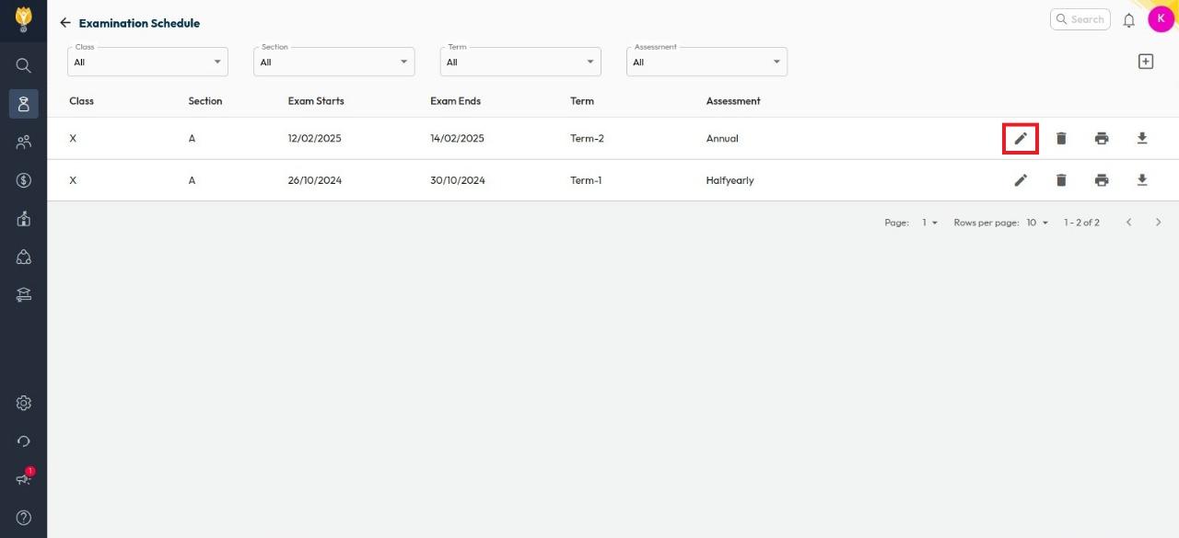Expand the Section filter dropdown
This screenshot has height=538, width=1179.
(334, 62)
